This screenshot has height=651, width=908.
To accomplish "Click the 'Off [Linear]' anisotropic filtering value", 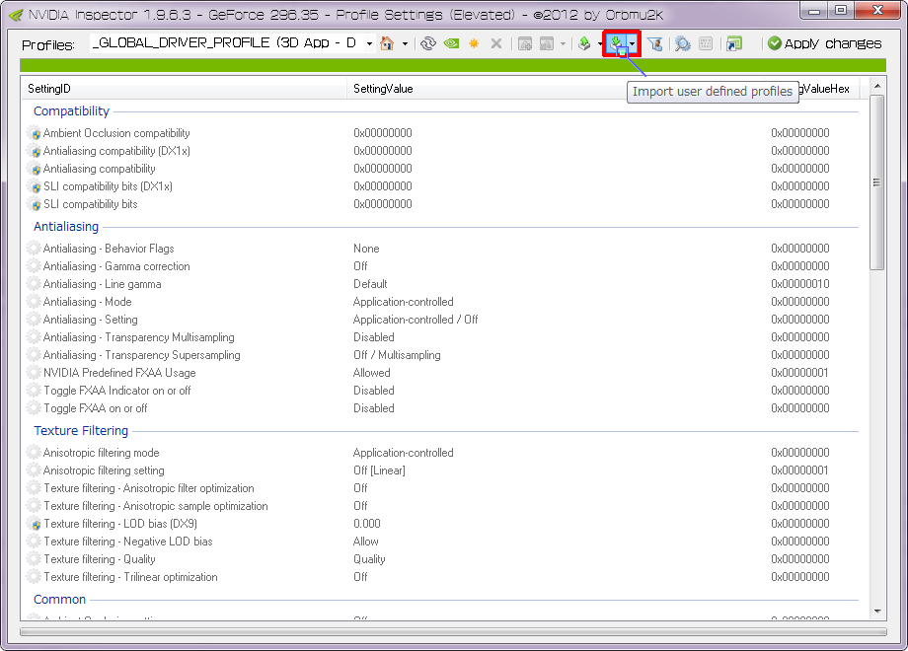I will click(379, 470).
